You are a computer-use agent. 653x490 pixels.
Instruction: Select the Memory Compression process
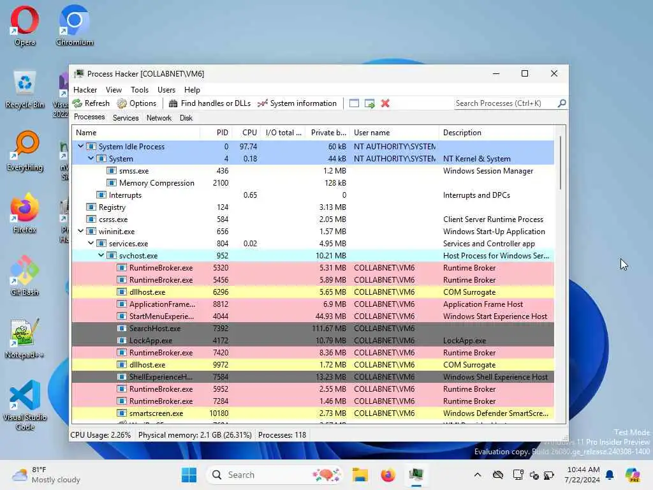click(x=312, y=183)
